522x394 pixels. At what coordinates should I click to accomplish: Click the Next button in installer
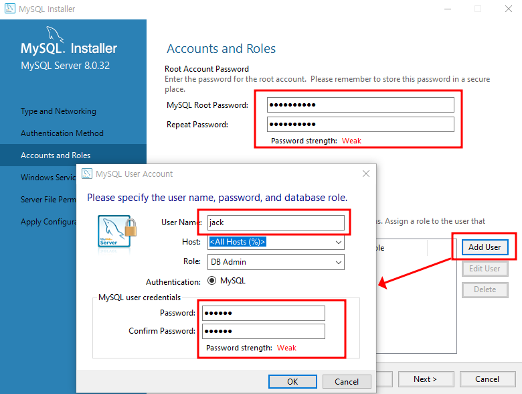[426, 379]
